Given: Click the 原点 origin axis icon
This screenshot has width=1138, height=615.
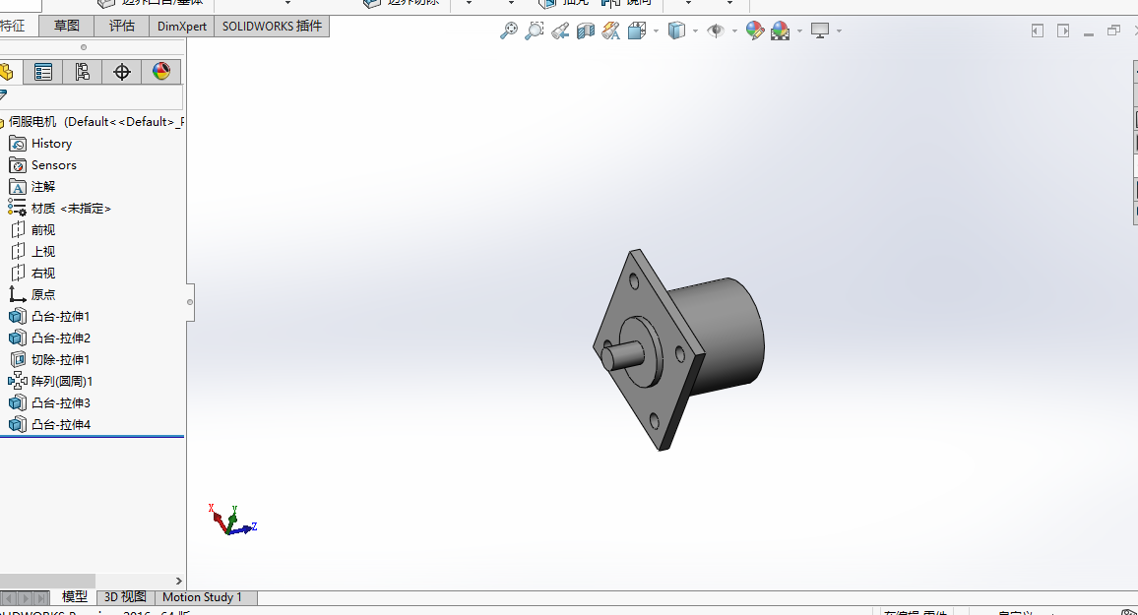Looking at the screenshot, I should 18,294.
